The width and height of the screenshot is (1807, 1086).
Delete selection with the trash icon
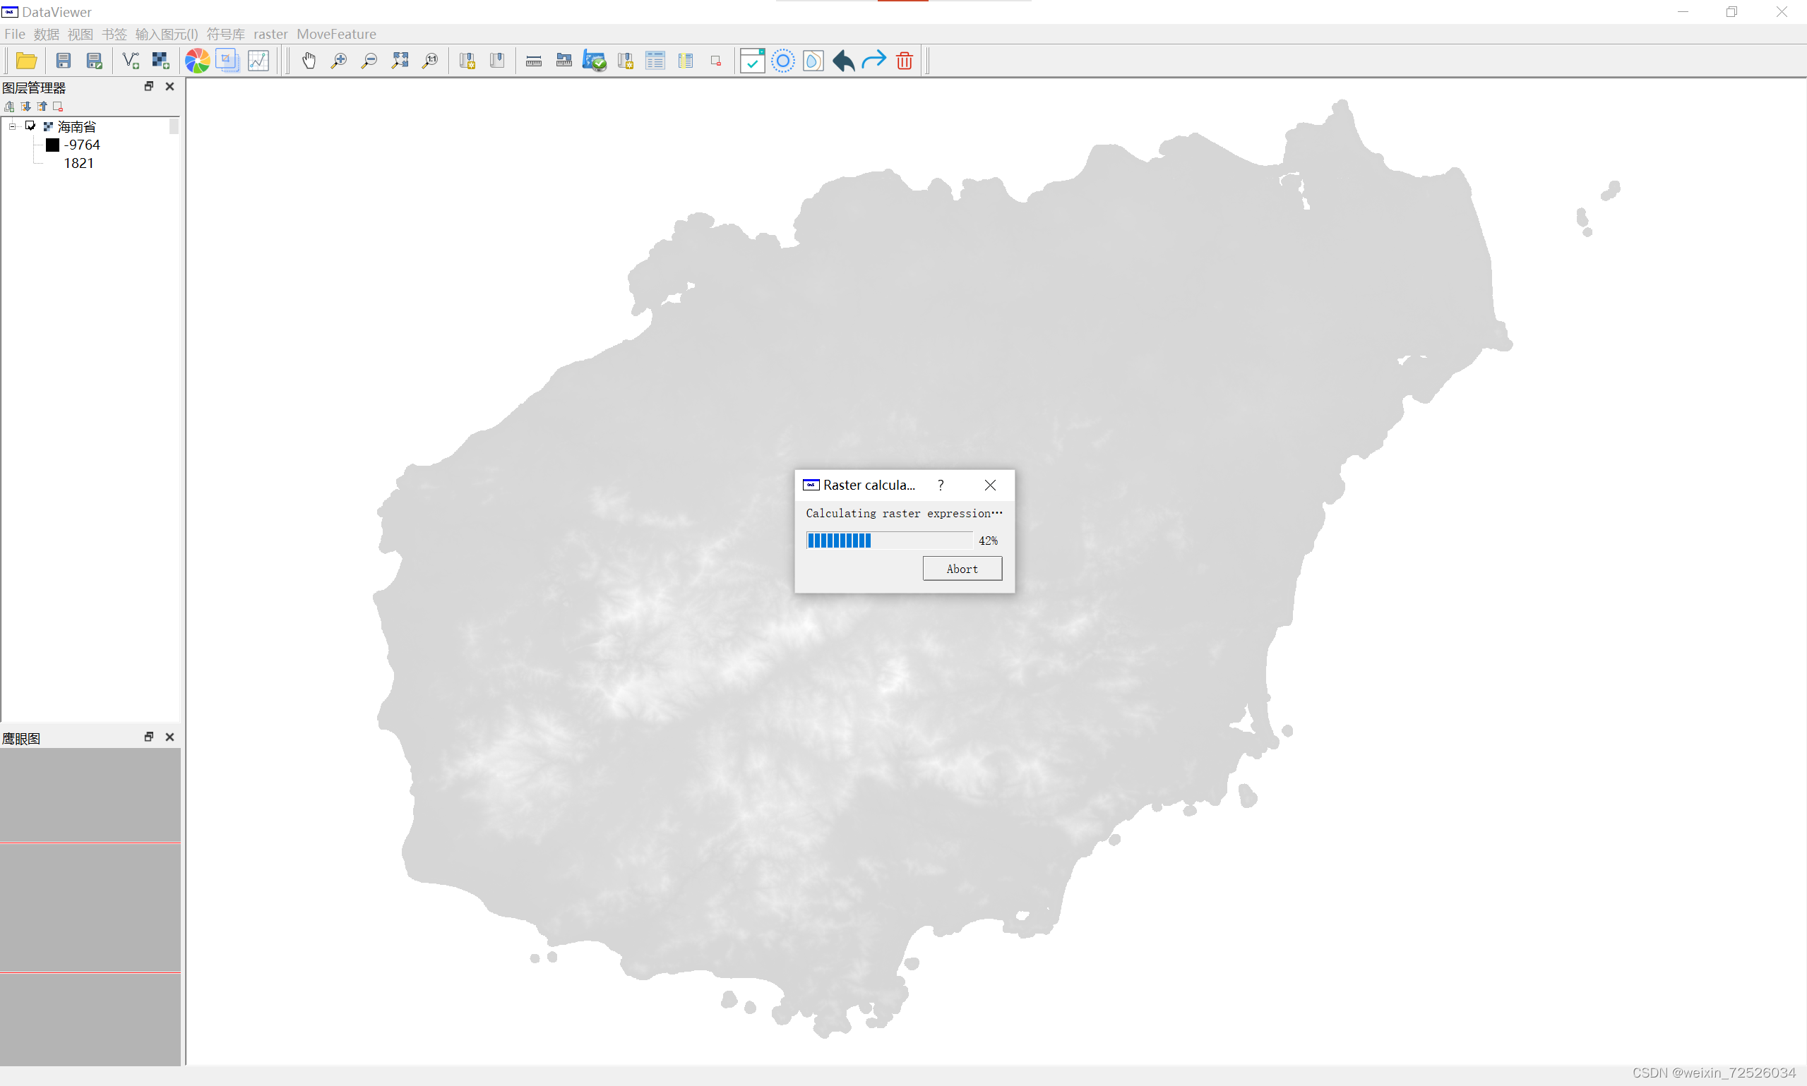pyautogui.click(x=904, y=60)
